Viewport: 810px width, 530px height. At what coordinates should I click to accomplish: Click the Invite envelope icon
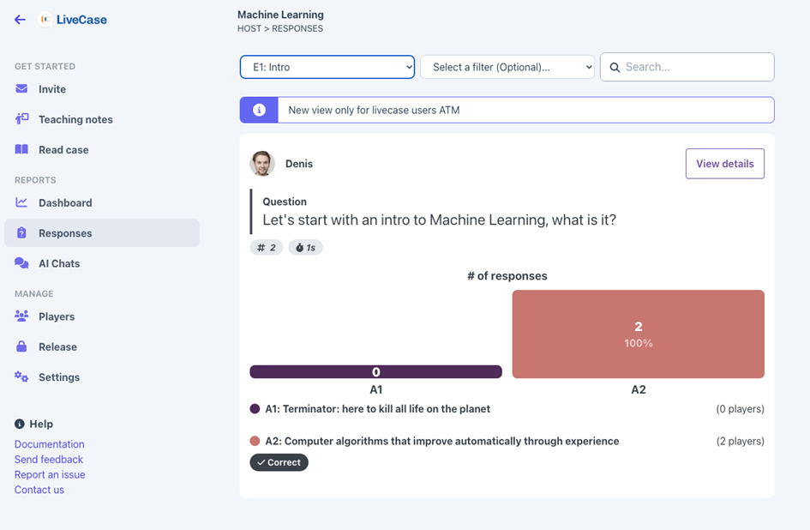[x=21, y=89]
